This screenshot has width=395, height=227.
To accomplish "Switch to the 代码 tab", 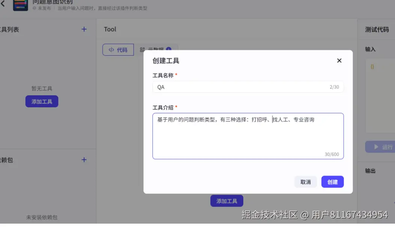I will (118, 50).
